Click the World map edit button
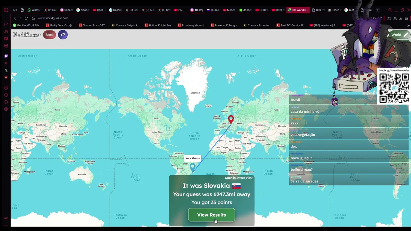The width and height of the screenshot is (411, 231). tap(399, 35)
